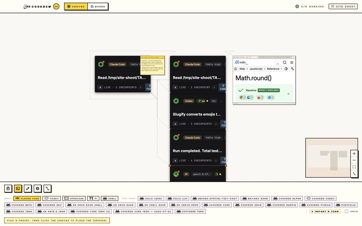Toggle the Orch checkbox
The height and width of the screenshot is (226, 362).
pyautogui.click(x=346, y=211)
